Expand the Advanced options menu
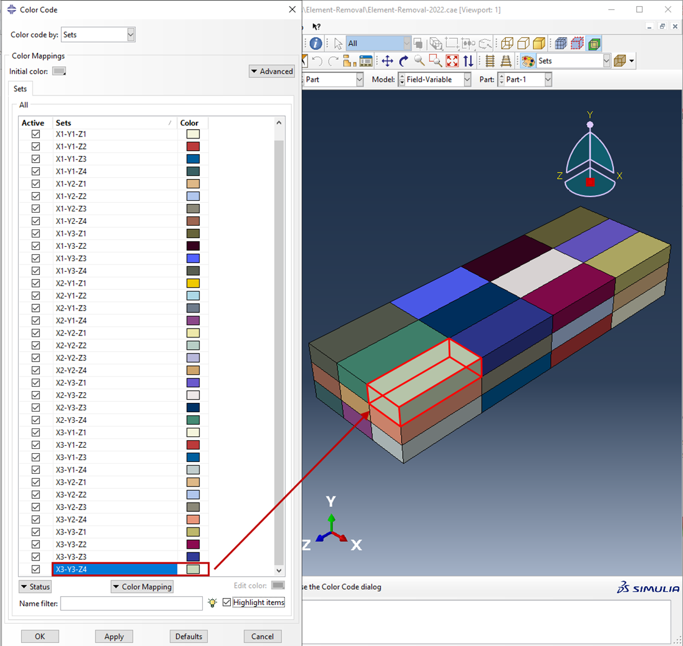 point(271,72)
